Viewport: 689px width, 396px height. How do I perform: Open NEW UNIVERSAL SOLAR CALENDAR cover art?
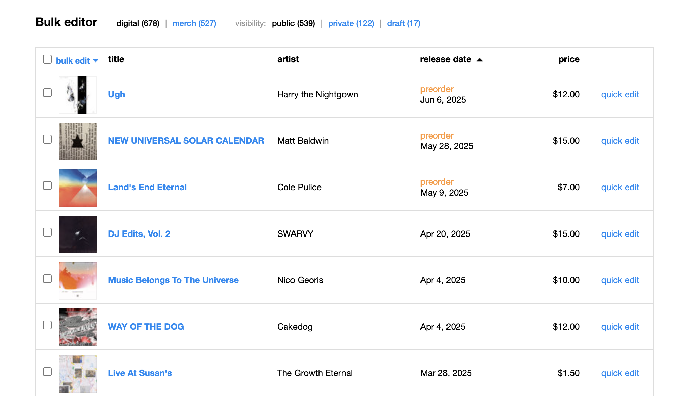pos(78,142)
